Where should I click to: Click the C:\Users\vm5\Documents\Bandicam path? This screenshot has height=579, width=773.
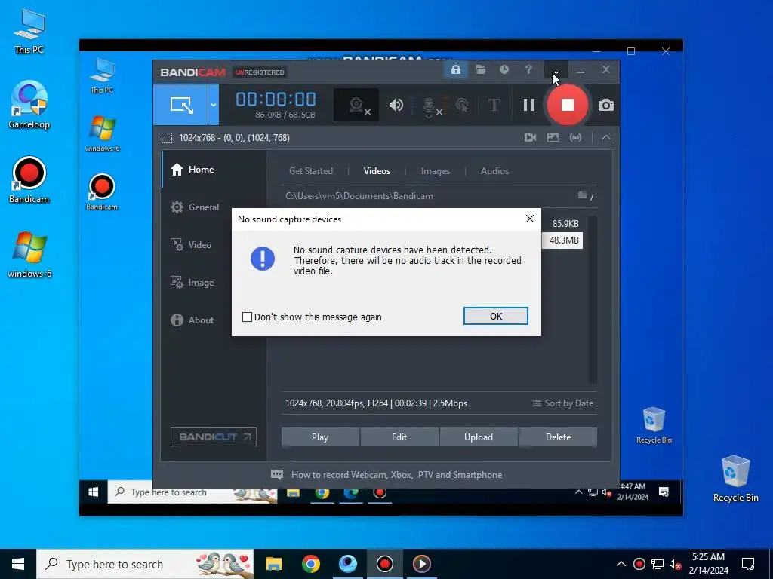point(359,195)
